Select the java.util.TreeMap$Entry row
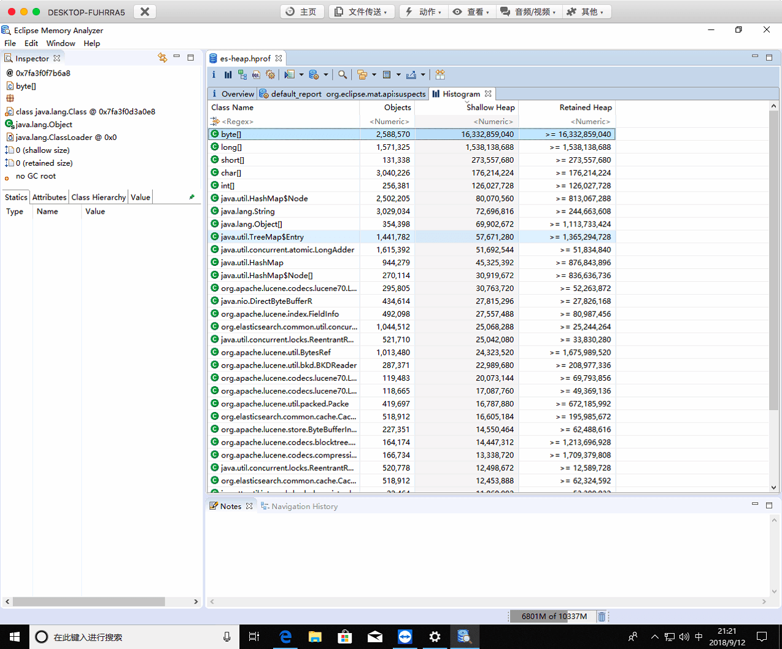This screenshot has height=649, width=782. [x=412, y=237]
